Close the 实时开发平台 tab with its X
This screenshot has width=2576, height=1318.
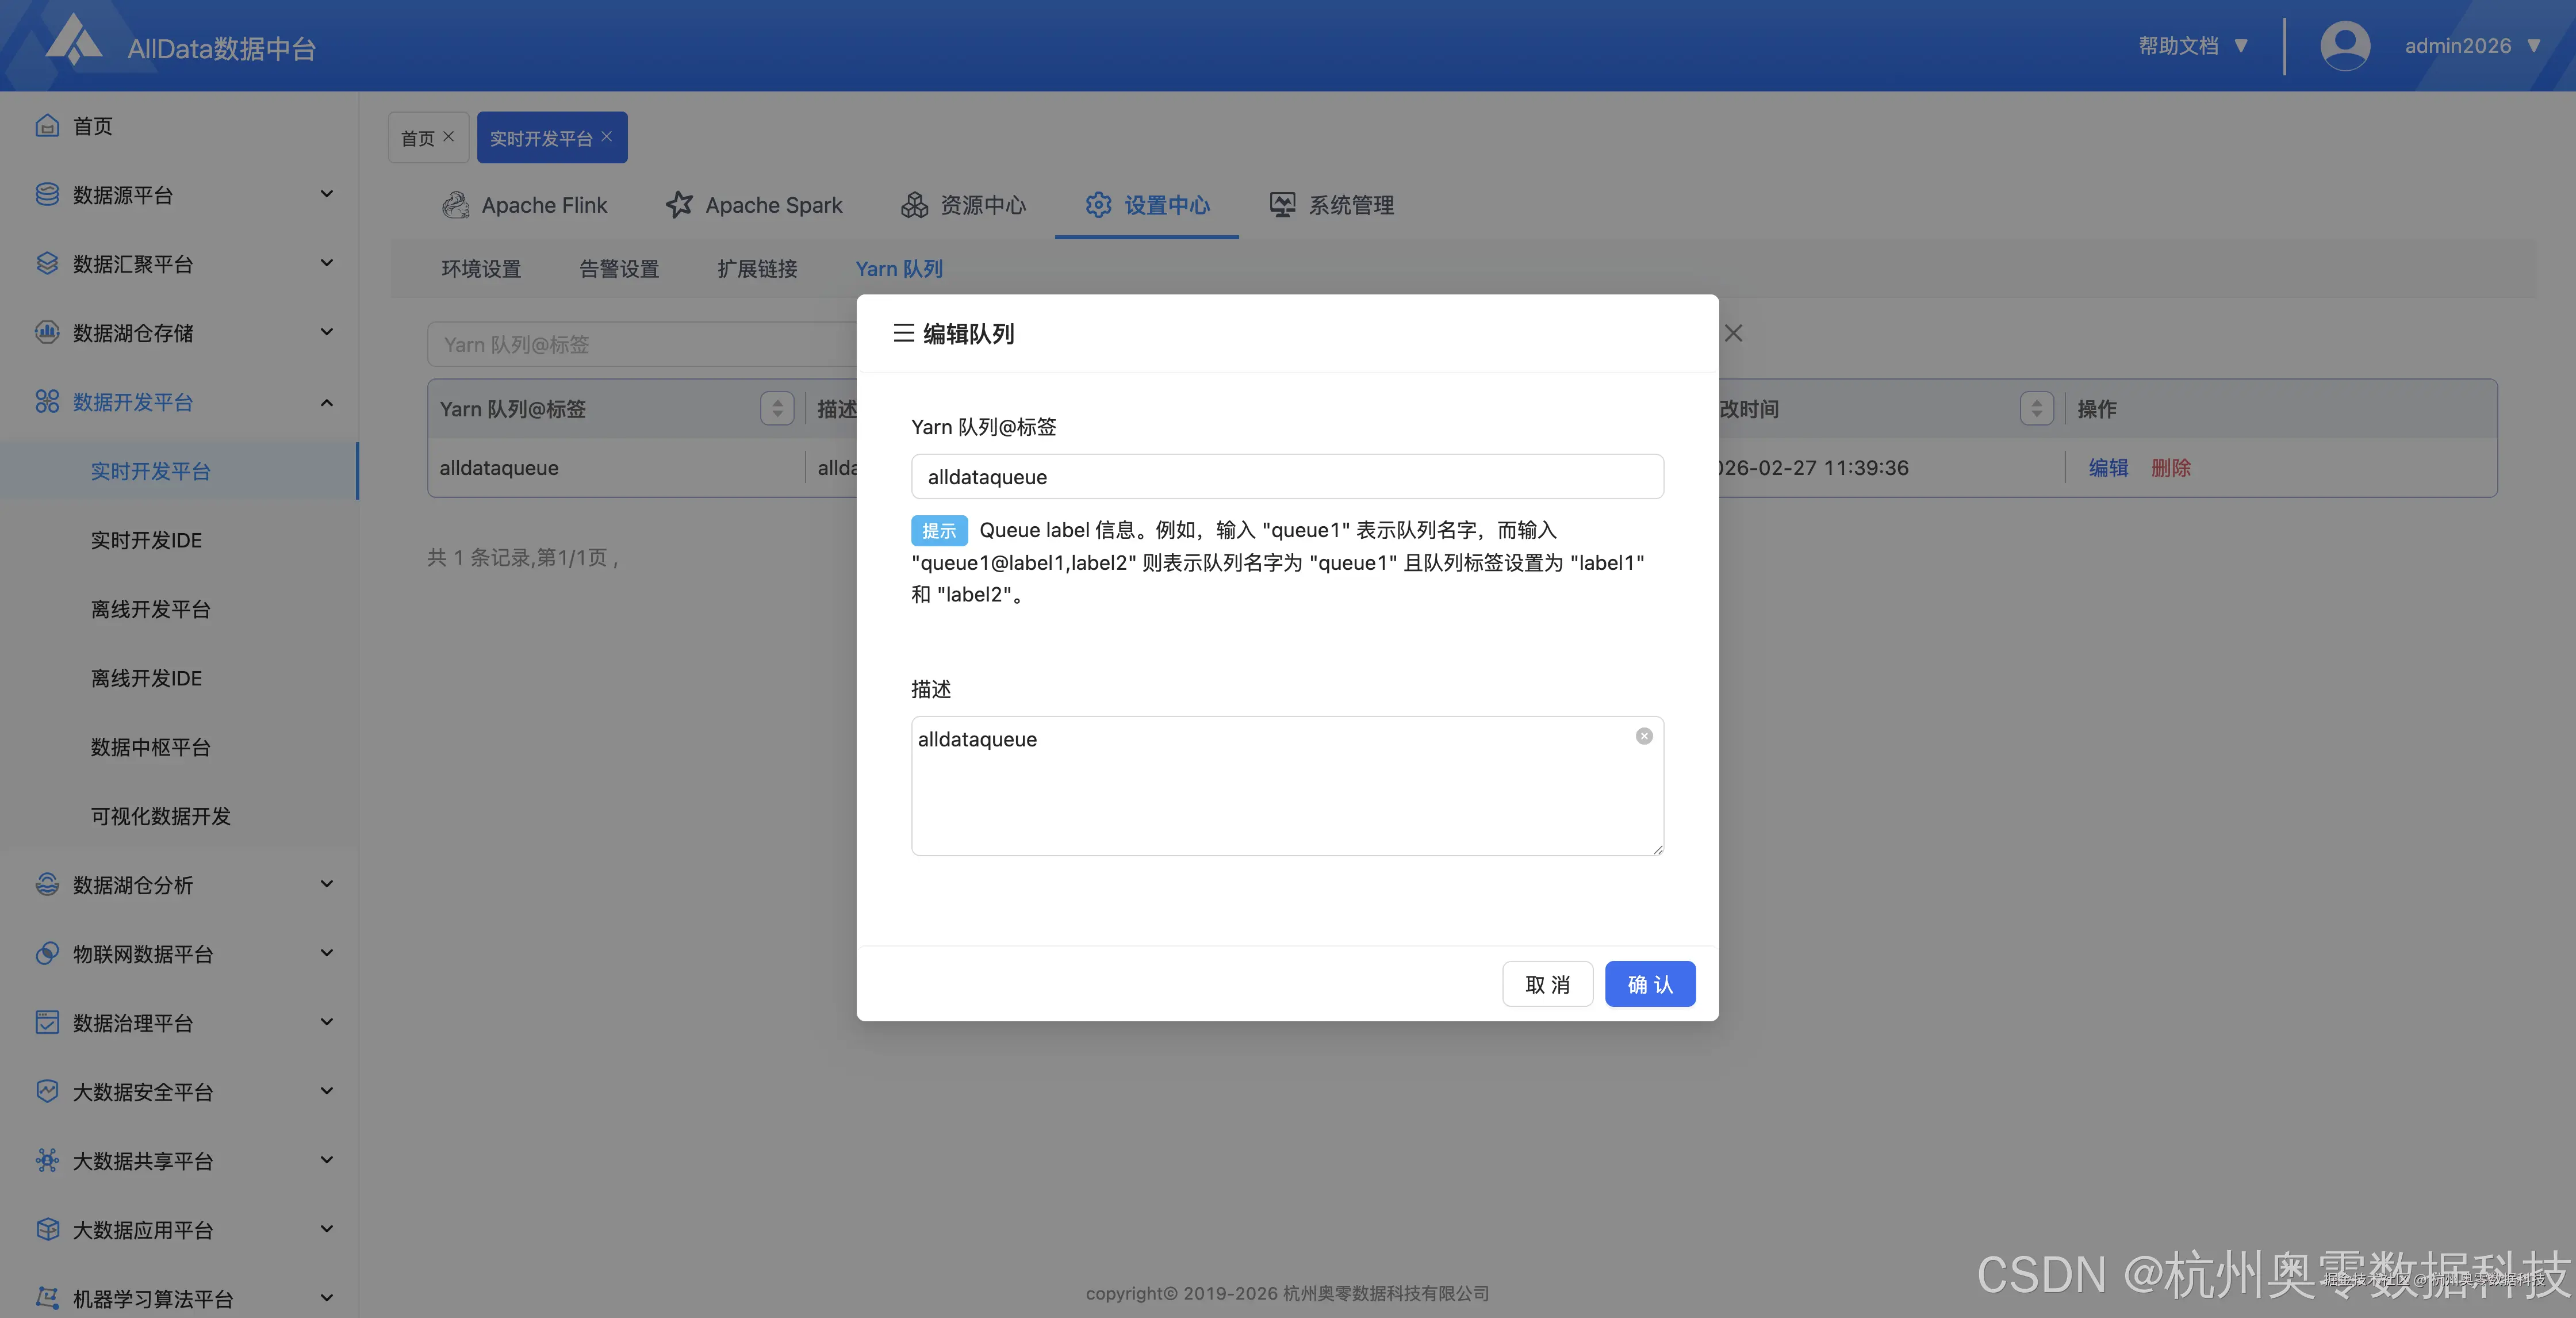point(606,136)
